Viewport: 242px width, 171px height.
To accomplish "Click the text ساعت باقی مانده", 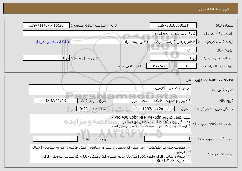I will 130,66.
